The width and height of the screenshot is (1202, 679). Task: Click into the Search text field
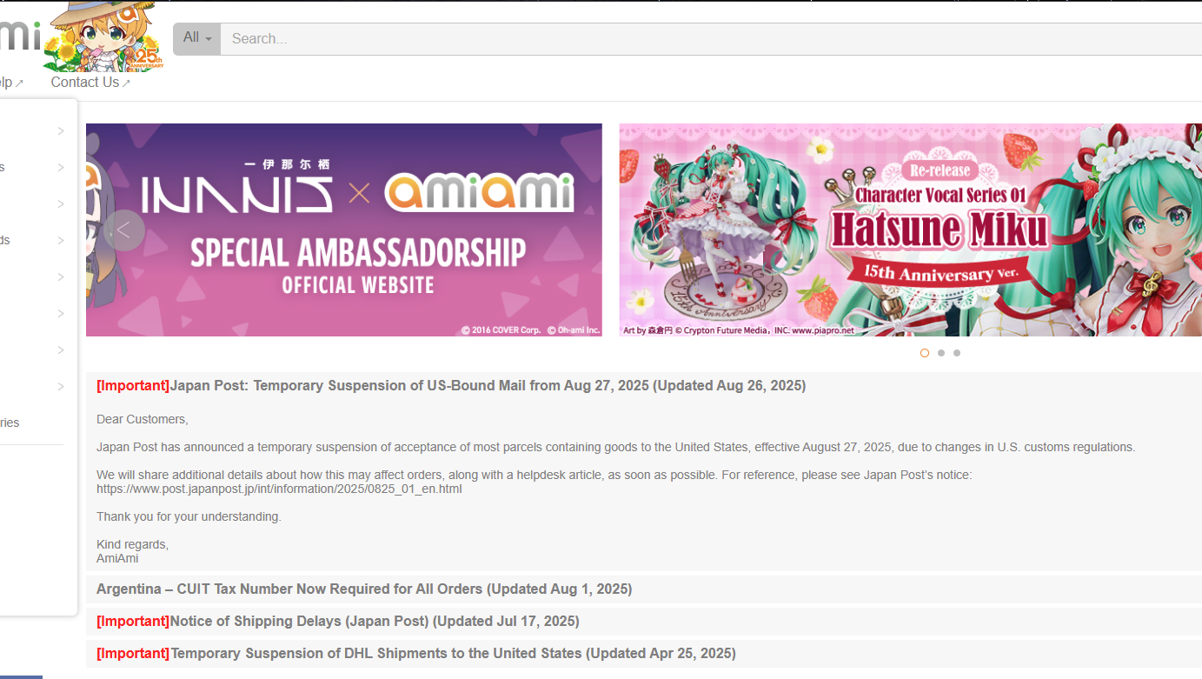pos(711,39)
